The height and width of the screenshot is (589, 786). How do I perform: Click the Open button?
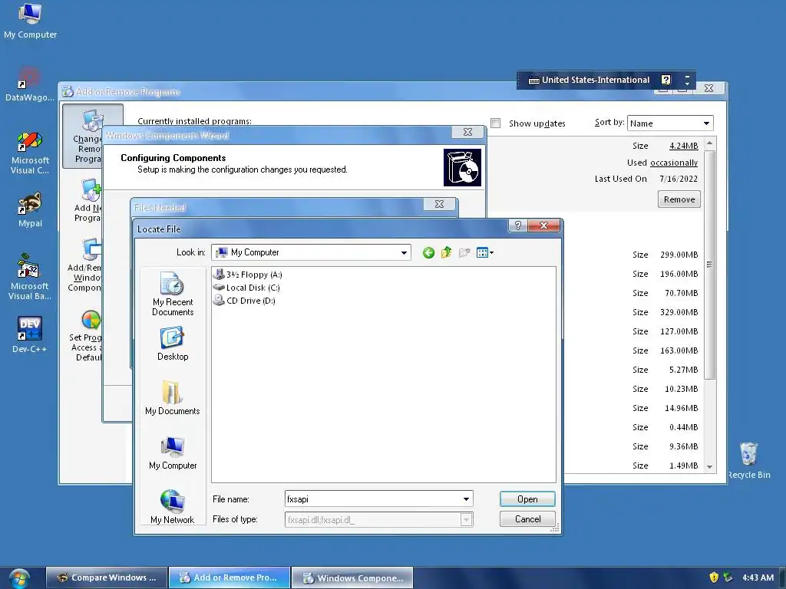coord(527,499)
